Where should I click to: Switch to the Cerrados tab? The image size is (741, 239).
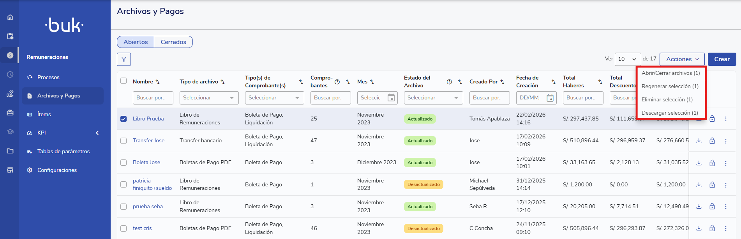coord(173,42)
